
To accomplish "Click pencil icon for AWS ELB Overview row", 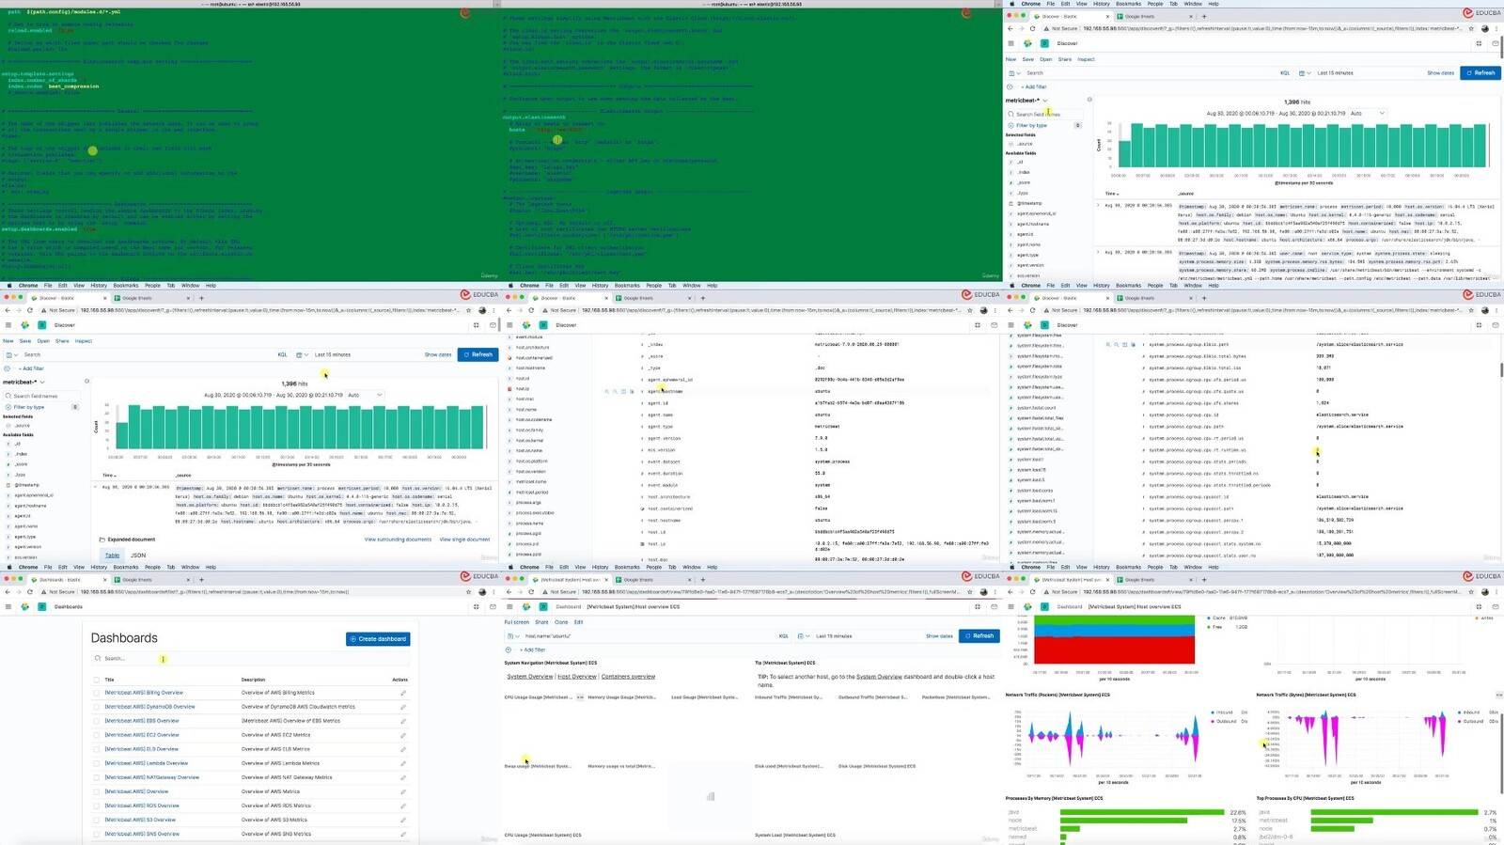I will 403,749.
